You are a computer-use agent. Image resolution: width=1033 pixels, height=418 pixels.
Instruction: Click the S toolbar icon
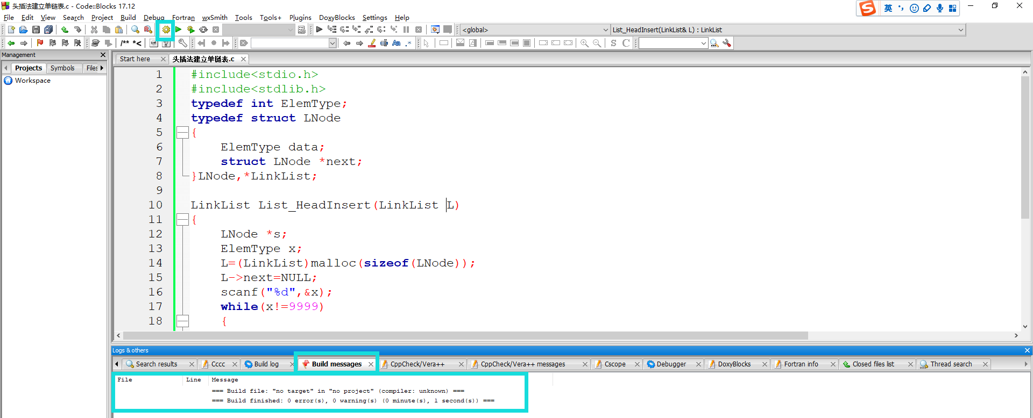click(613, 43)
